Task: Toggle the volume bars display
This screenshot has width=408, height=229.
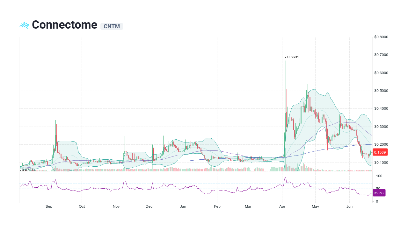Action: [175, 169]
